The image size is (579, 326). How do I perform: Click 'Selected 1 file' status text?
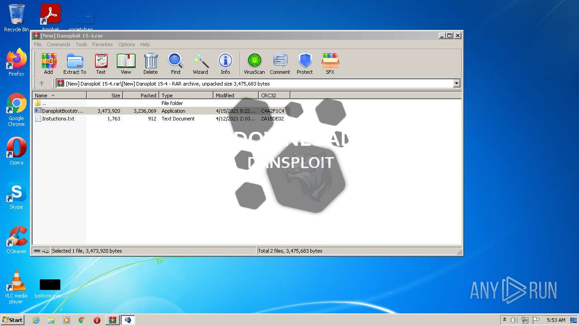coord(87,251)
